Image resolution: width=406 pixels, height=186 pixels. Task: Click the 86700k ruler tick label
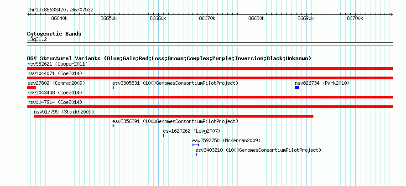(355, 19)
